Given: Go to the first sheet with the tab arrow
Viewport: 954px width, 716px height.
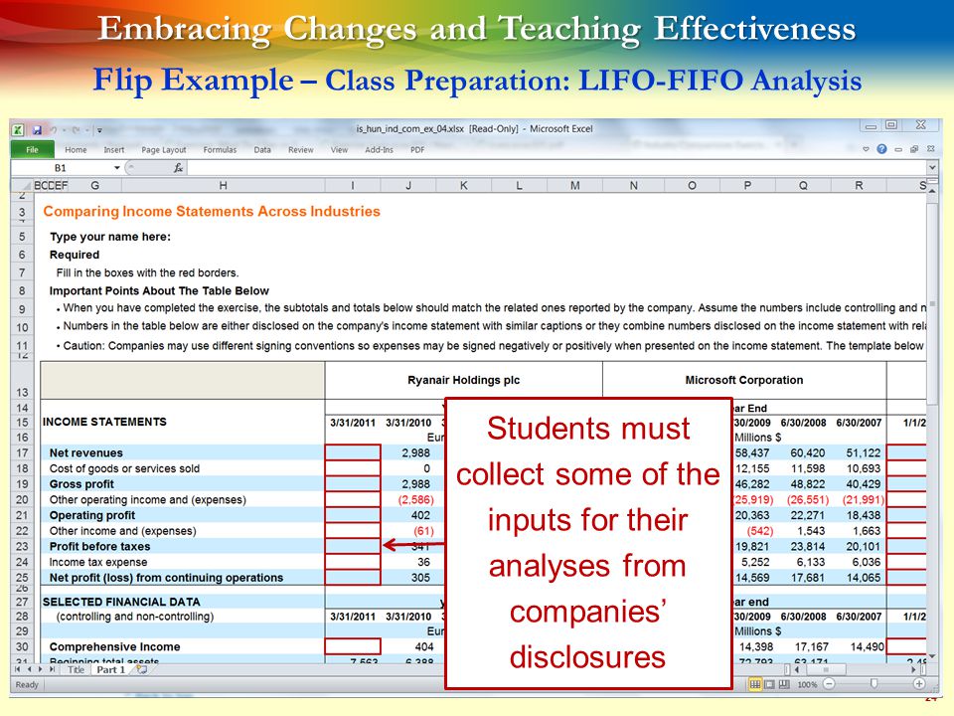Looking at the screenshot, I should [17, 669].
